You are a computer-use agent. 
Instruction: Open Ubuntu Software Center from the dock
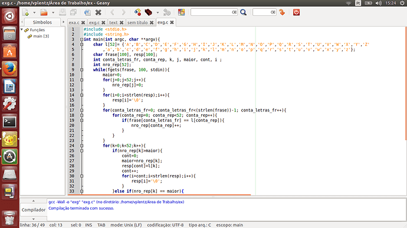[9, 51]
